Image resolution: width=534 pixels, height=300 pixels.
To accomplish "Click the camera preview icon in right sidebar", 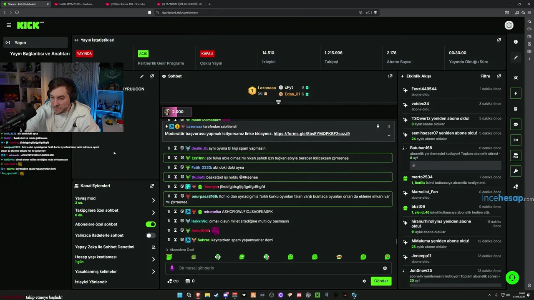I will point(516,78).
